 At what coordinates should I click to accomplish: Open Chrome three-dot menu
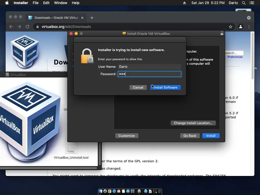click(249, 27)
